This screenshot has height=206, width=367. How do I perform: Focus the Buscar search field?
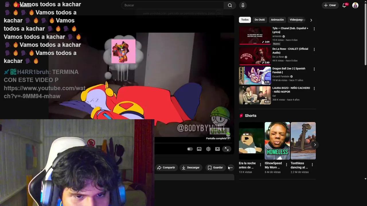click(173, 5)
